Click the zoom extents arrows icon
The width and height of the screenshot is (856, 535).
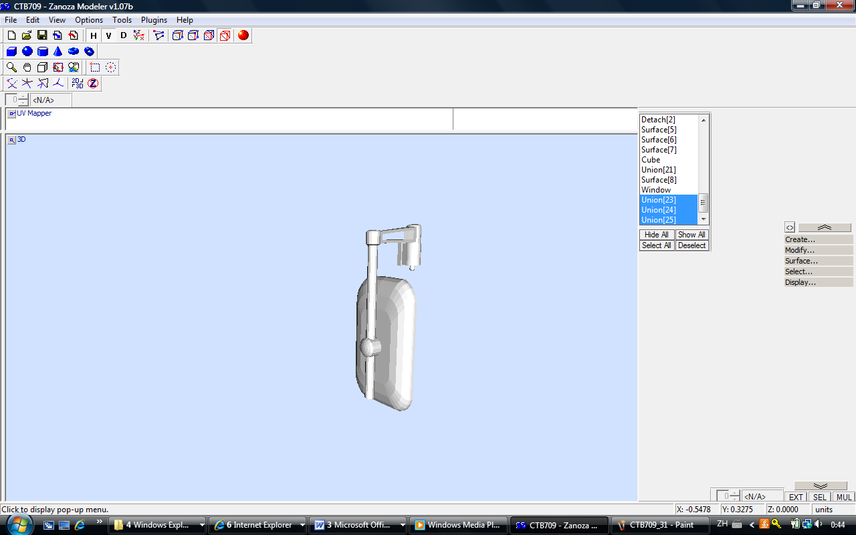point(58,68)
